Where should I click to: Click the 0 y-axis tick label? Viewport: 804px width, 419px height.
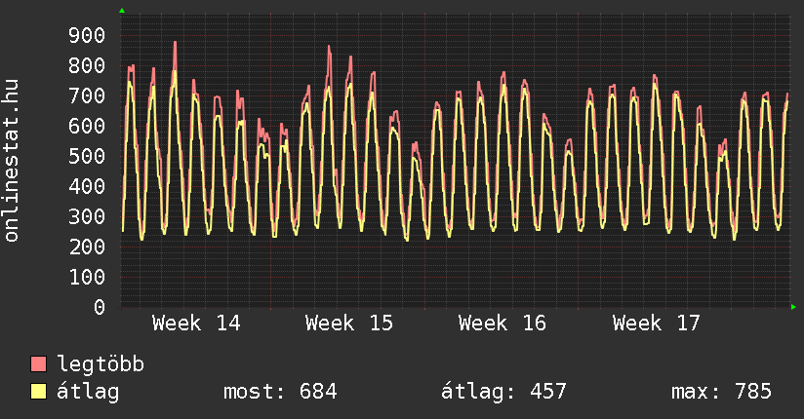[x=100, y=308]
